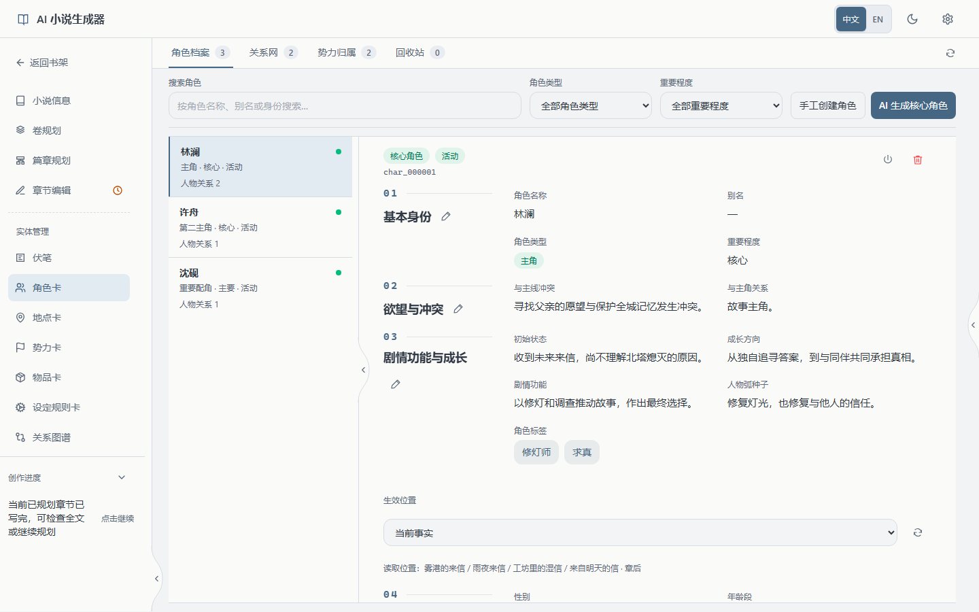979x612 pixels.
Task: Open 伏笔 in sidebar
Action: (x=69, y=258)
